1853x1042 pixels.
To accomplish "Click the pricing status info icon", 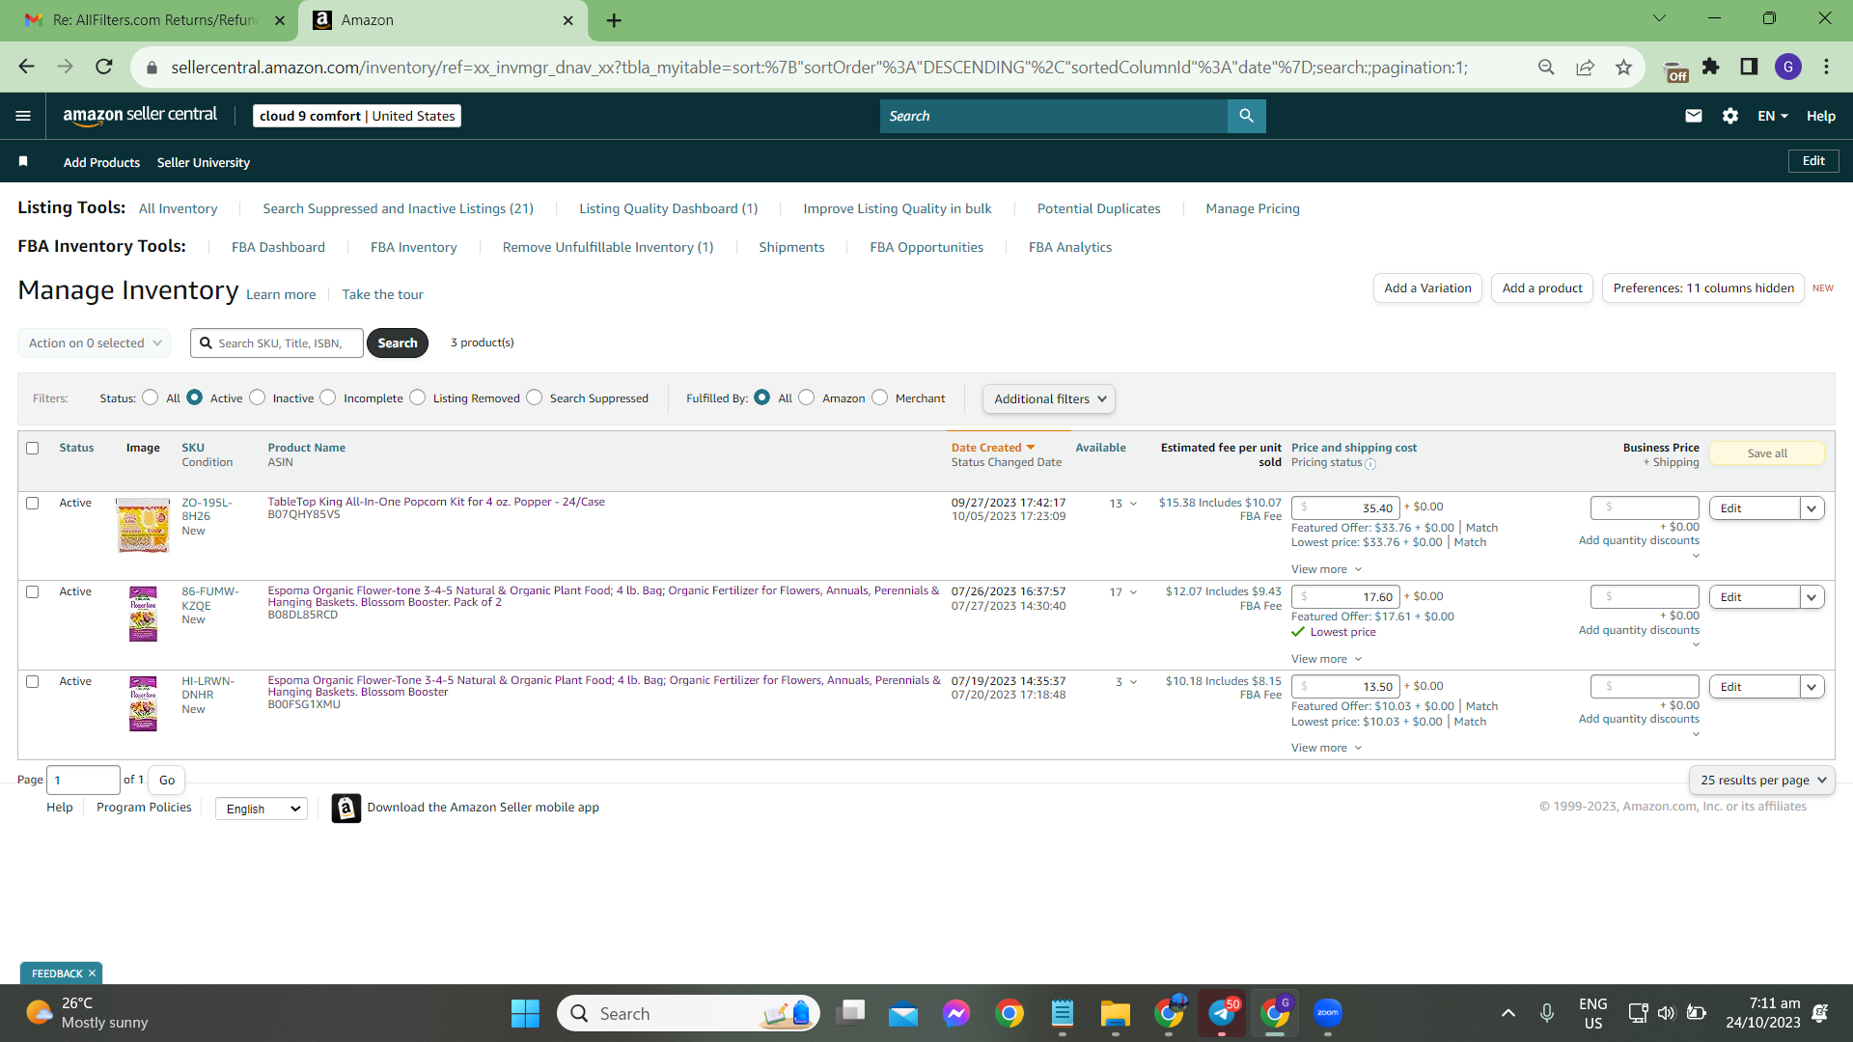I will pos(1370,464).
